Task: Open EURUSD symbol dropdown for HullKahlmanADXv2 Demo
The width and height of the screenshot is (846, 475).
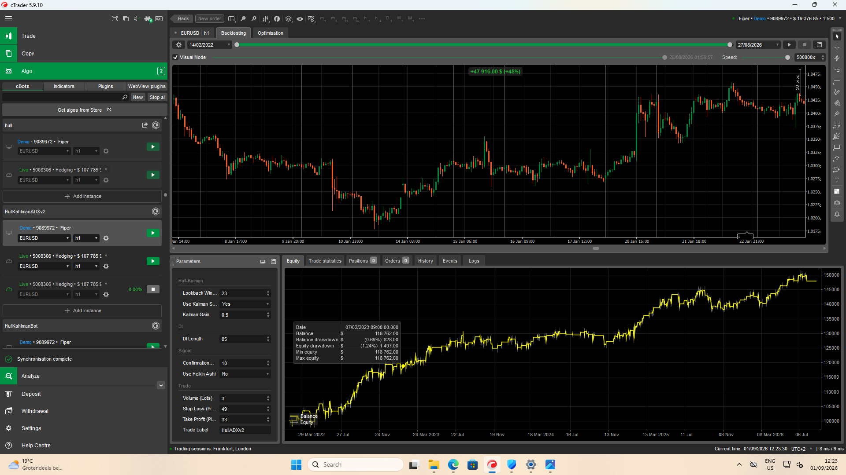Action: (44, 238)
